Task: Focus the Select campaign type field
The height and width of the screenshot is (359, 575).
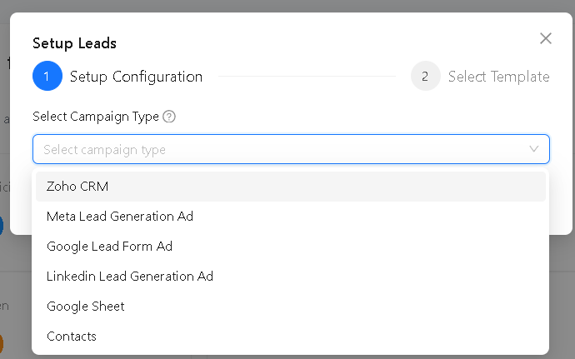Action: coord(291,149)
